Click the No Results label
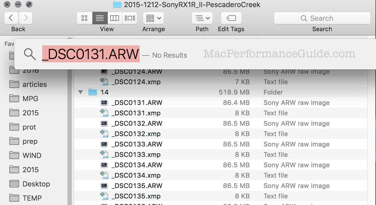 pos(170,55)
